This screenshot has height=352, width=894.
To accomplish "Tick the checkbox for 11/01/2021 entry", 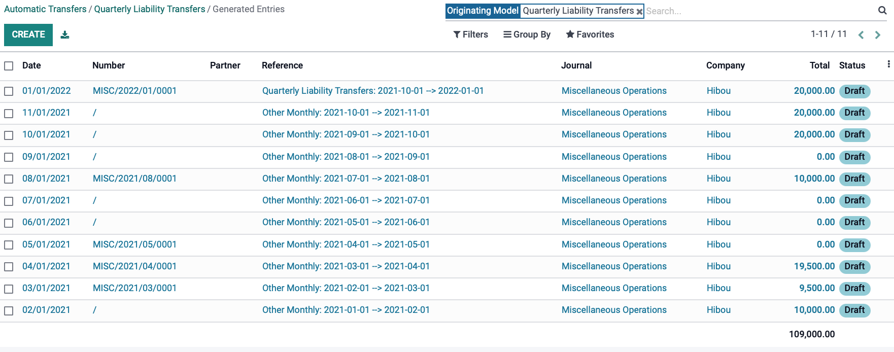I will click(9, 113).
